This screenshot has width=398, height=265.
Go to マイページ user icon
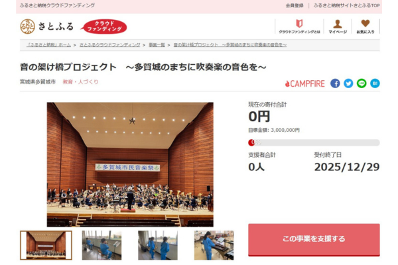(338, 26)
